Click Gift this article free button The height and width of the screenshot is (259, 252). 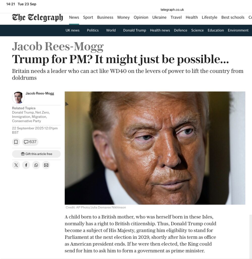click(36, 154)
